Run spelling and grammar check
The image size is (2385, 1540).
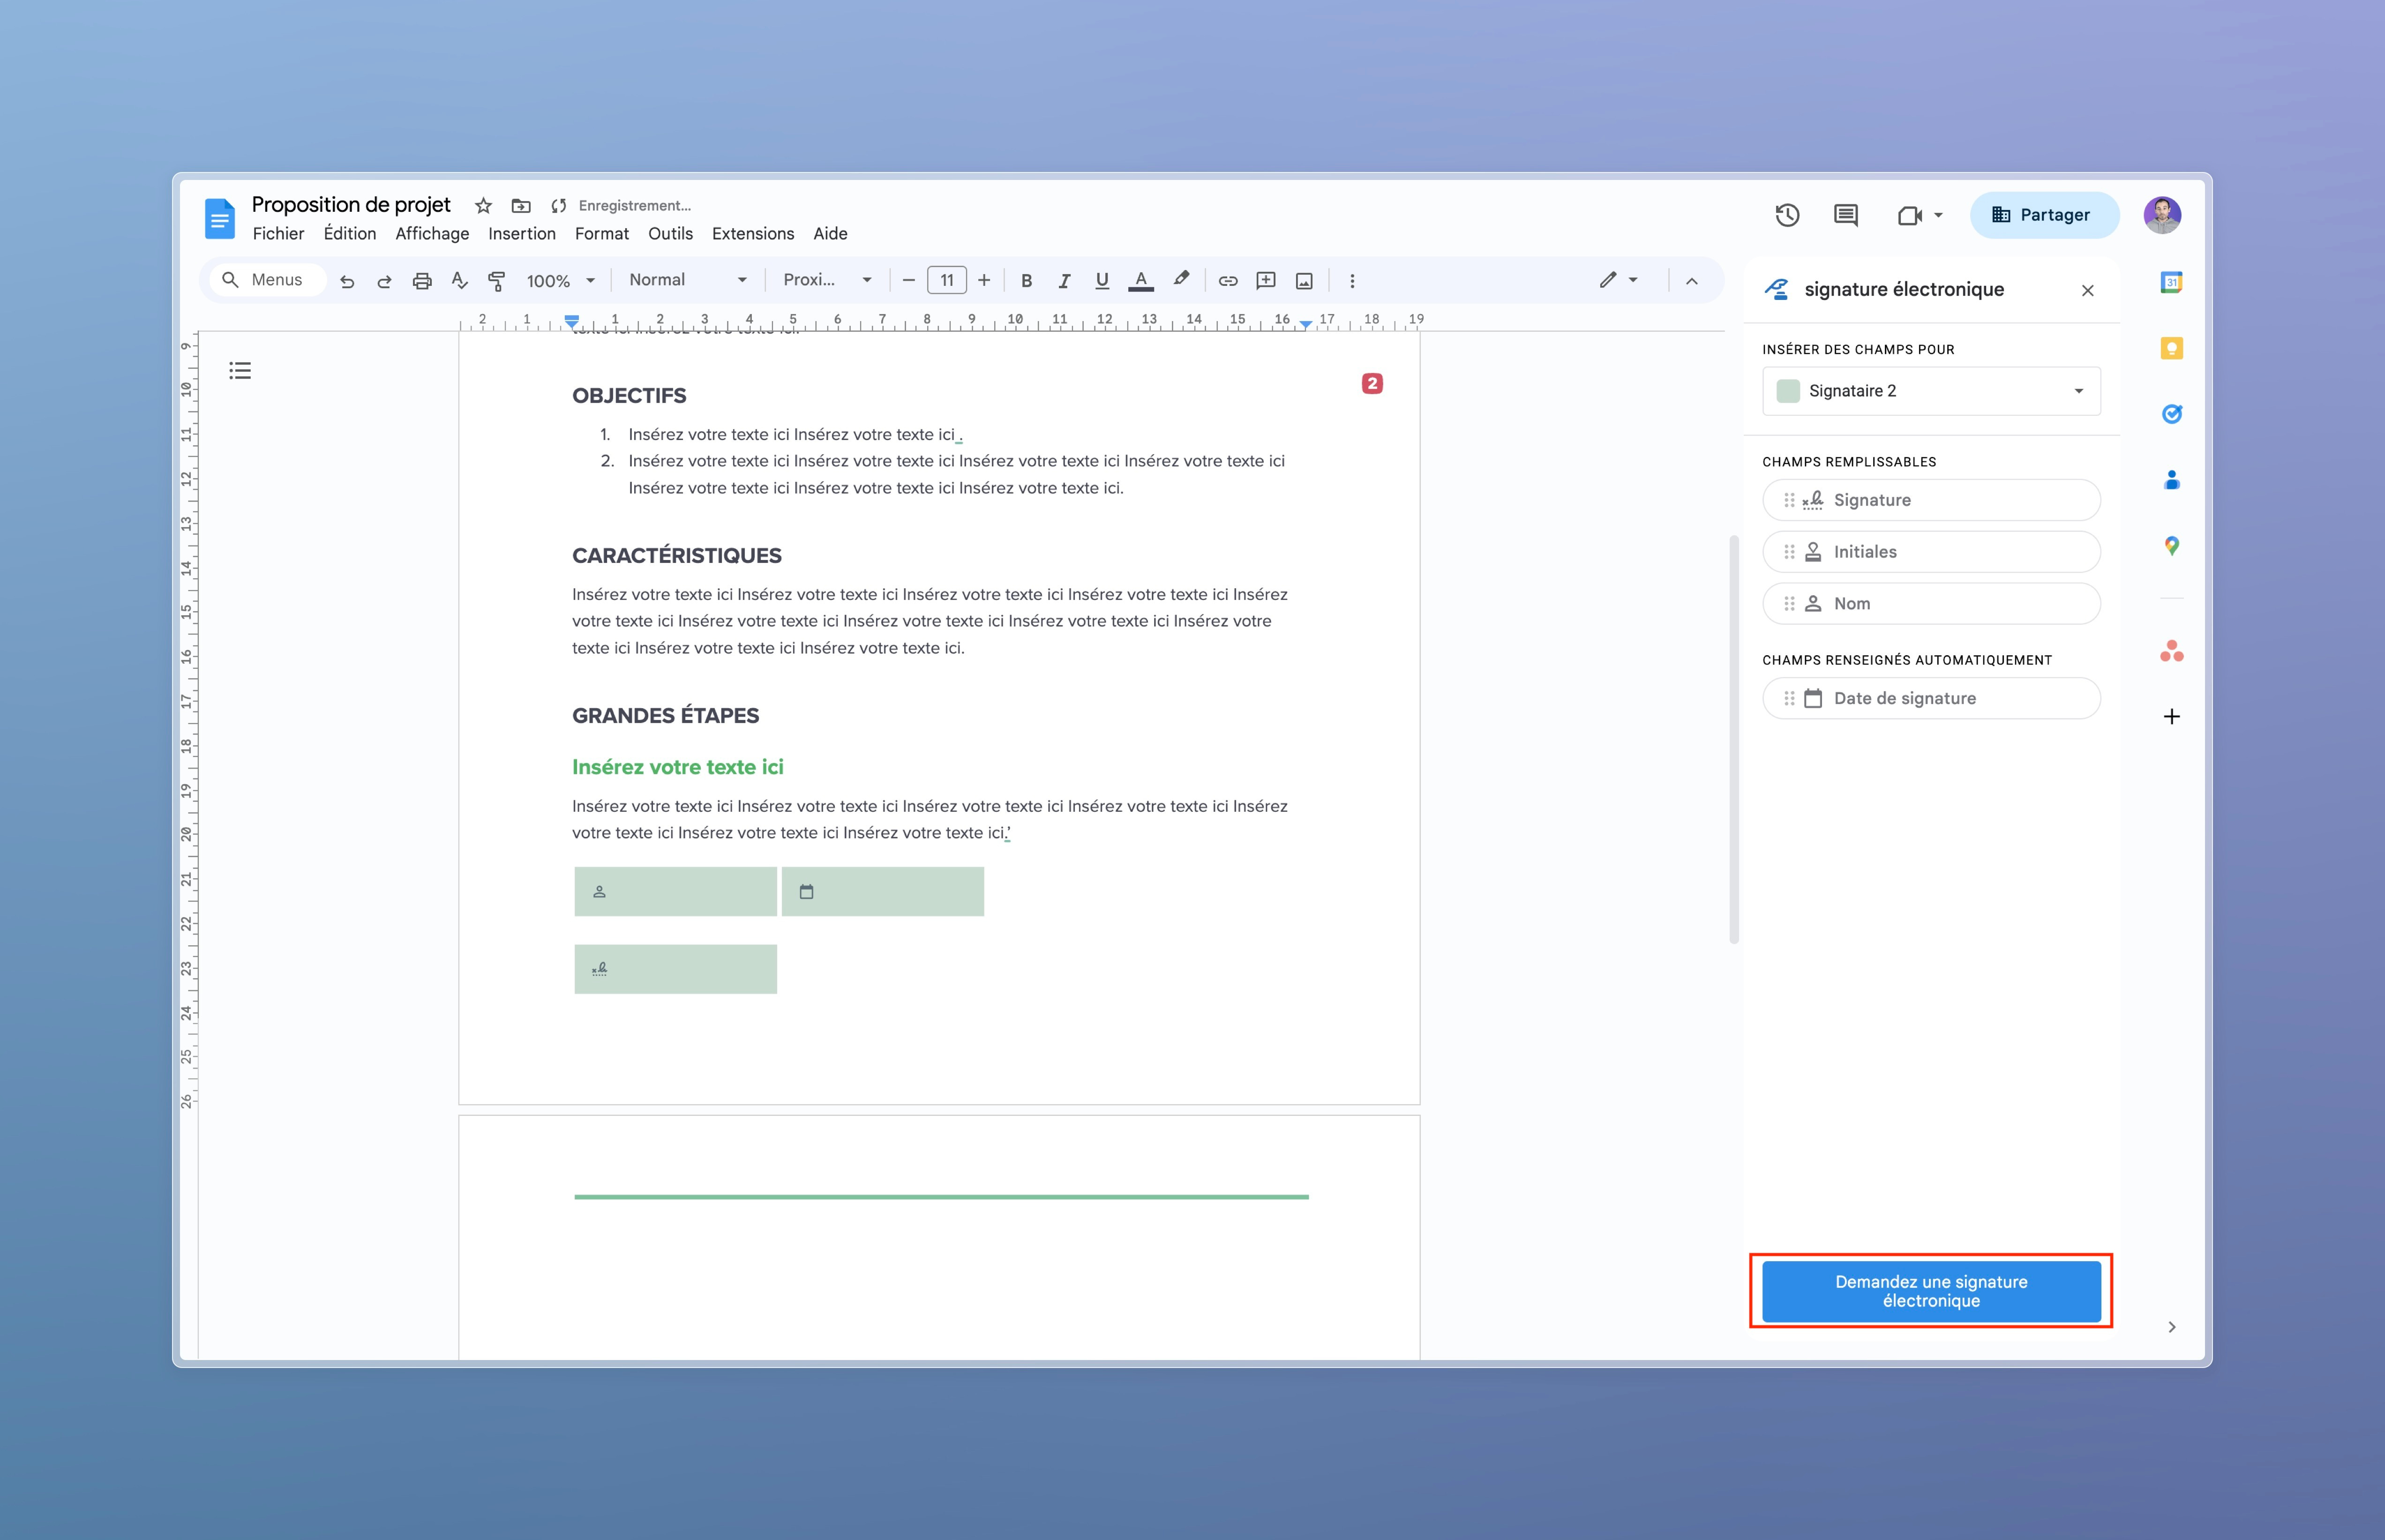pos(459,281)
